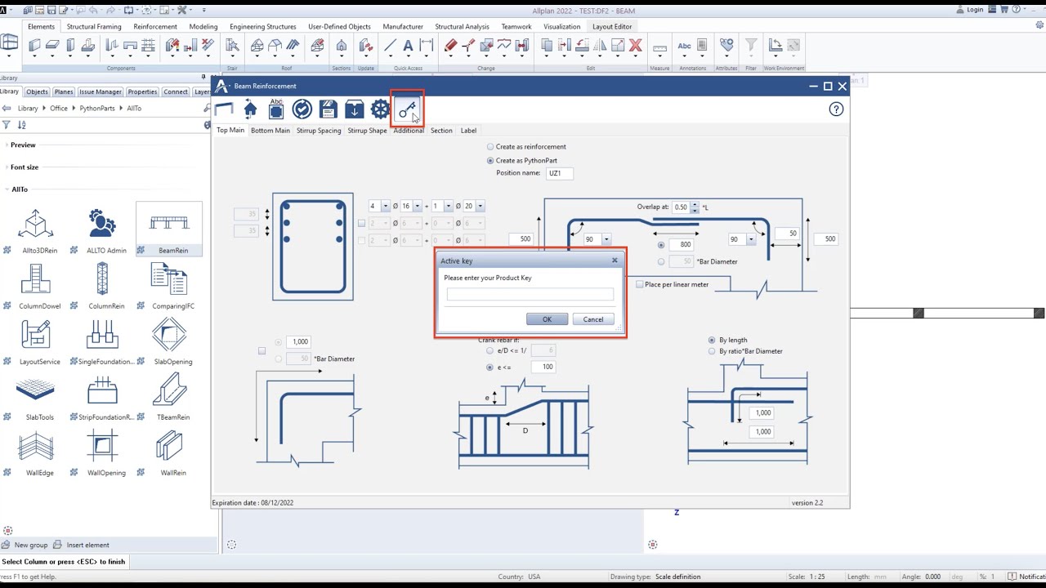Open the BeamRein PythonPart in the library
The image size is (1046, 588).
tap(169, 229)
